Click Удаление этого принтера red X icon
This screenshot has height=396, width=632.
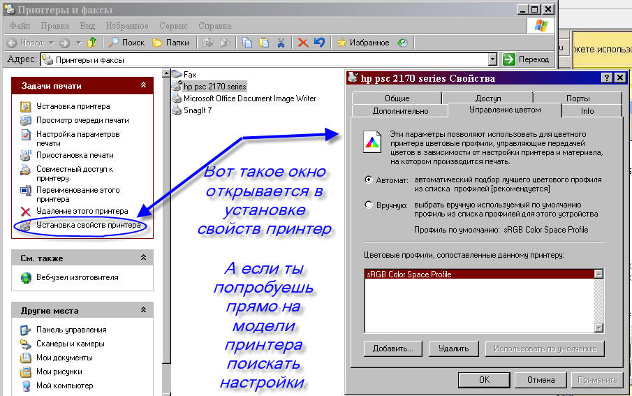[26, 212]
